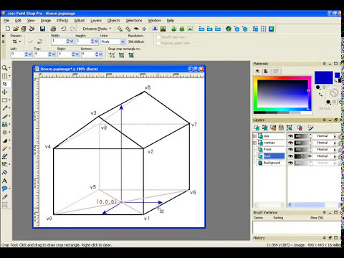Image resolution: width=344 pixels, height=258 pixels.
Task: Click the Print icon in toolbar
Action: (53, 29)
